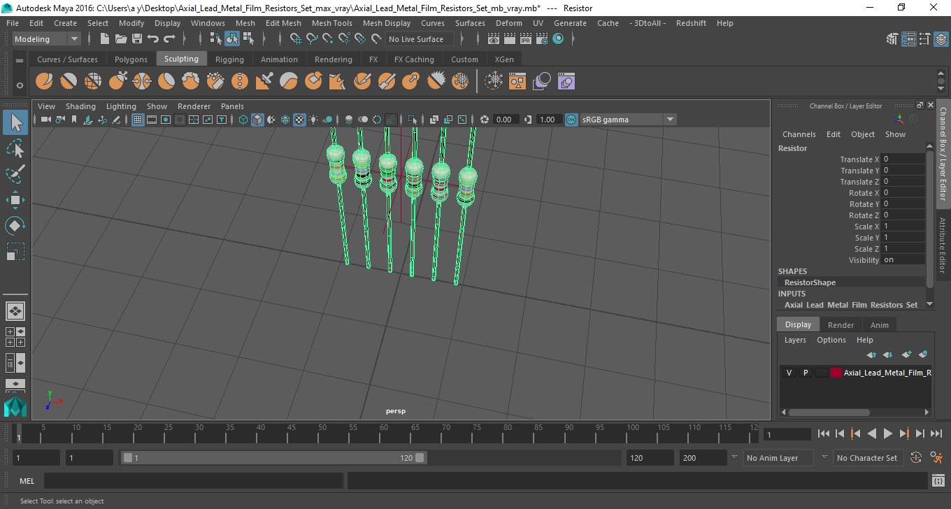Pick the Grab sculpting tool
The width and height of the screenshot is (951, 509).
(117, 82)
